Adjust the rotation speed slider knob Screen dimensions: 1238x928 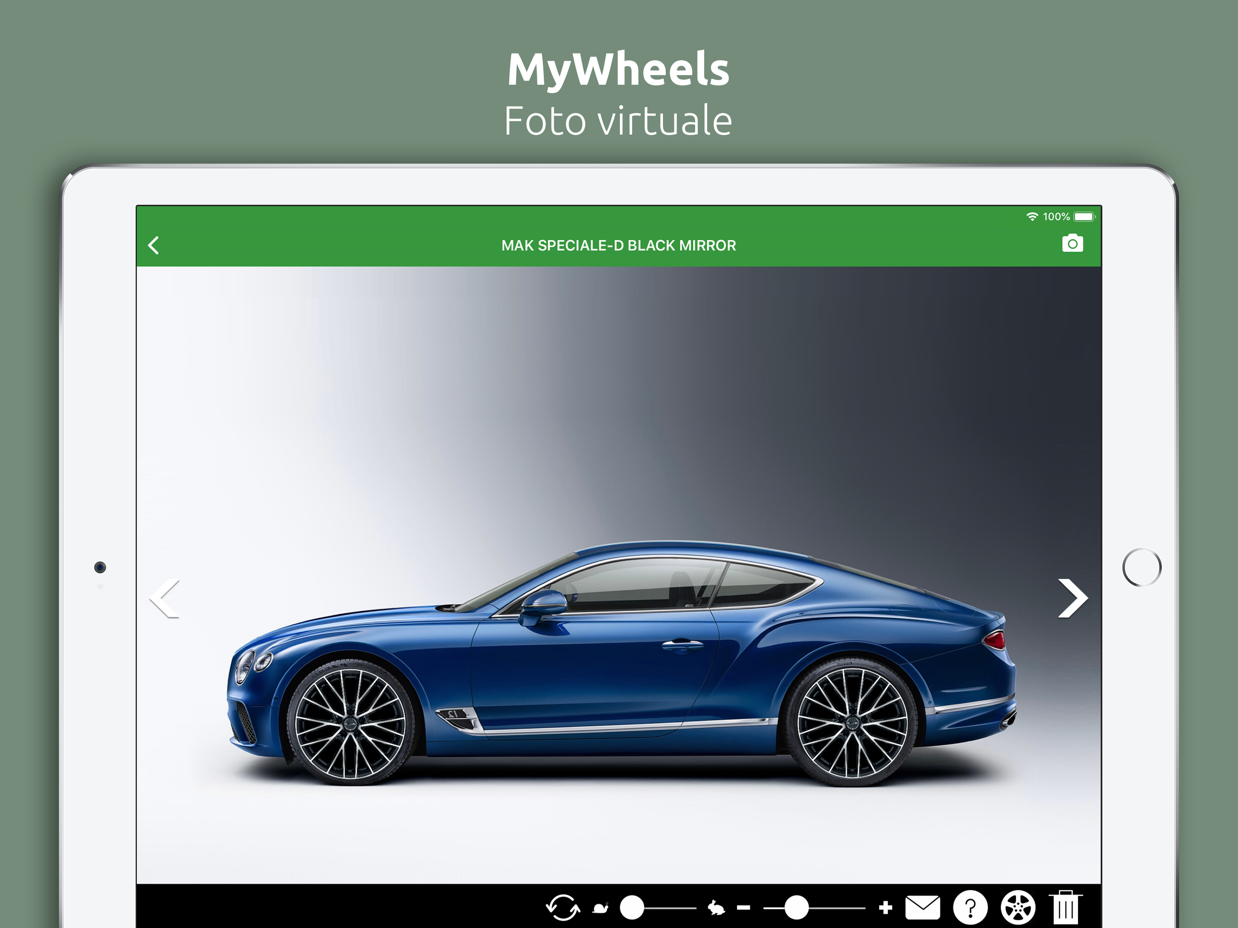tap(632, 907)
